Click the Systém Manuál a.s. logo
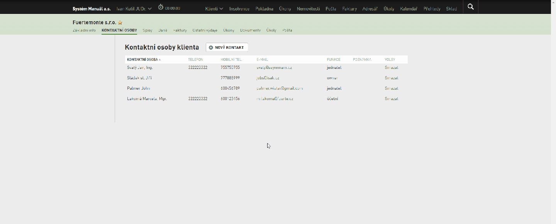Viewport: 556px width, 224px height. tap(92, 8)
